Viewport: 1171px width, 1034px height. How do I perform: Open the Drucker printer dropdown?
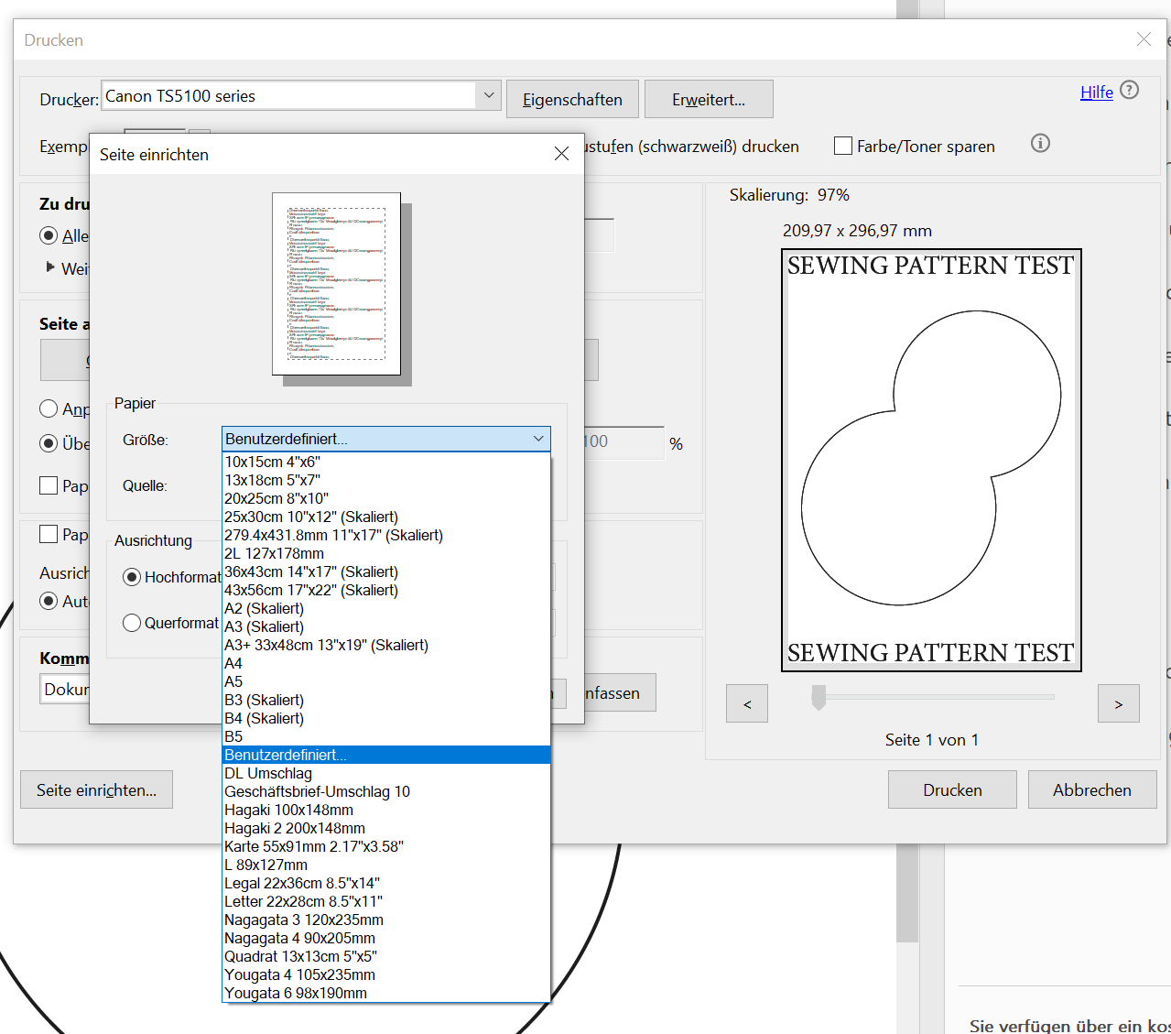point(488,95)
